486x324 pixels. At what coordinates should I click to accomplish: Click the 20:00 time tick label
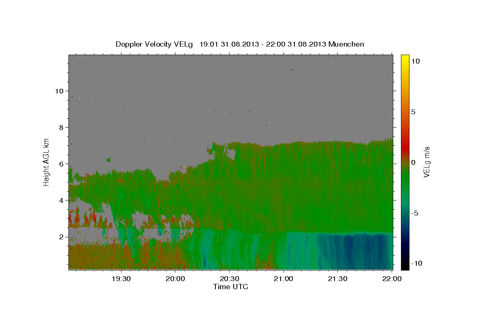point(175,279)
